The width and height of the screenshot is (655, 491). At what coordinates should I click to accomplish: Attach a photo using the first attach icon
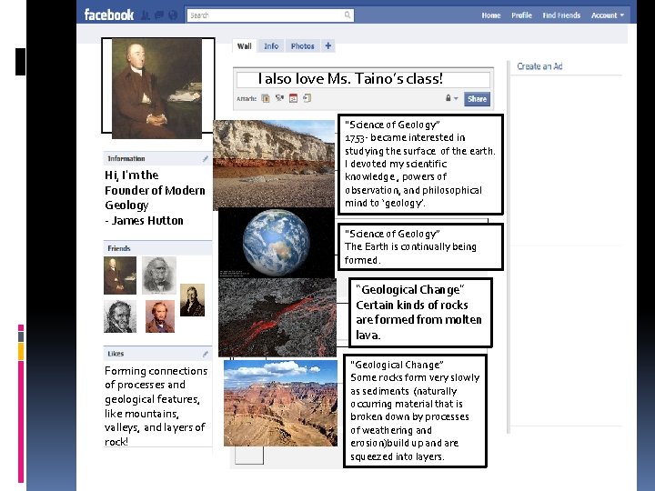click(x=266, y=98)
